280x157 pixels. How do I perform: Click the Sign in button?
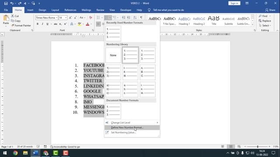pyautogui.click(x=234, y=3)
